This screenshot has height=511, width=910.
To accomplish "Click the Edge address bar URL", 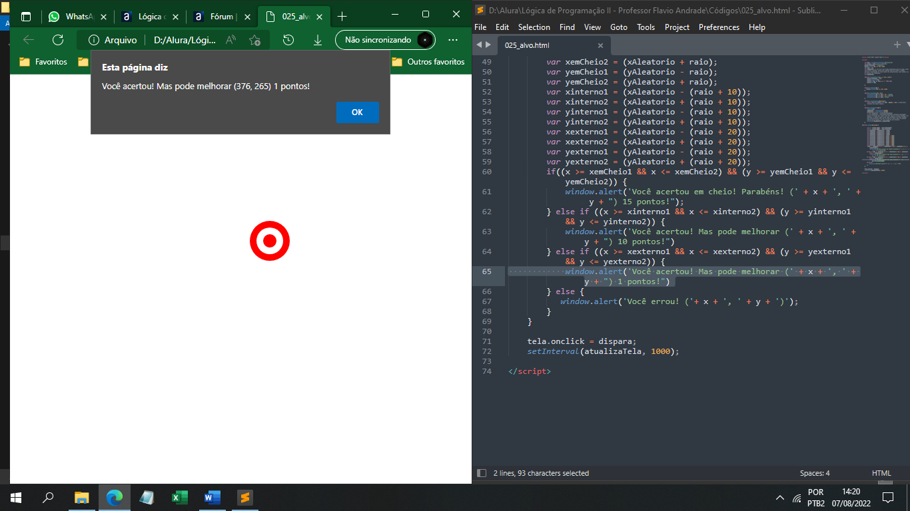I will point(185,40).
